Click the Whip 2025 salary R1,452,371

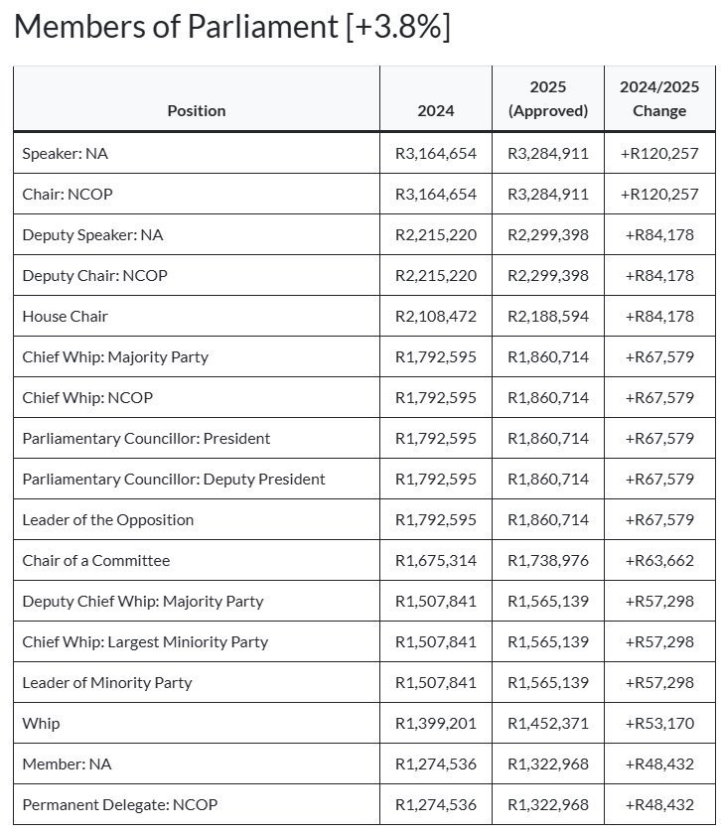pyautogui.click(x=548, y=723)
